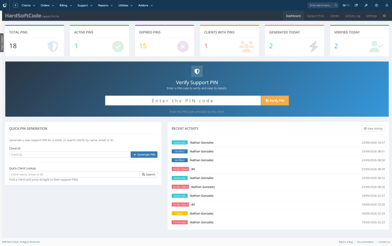Click the timestamp 23/09/2026 16:57

[373, 143]
